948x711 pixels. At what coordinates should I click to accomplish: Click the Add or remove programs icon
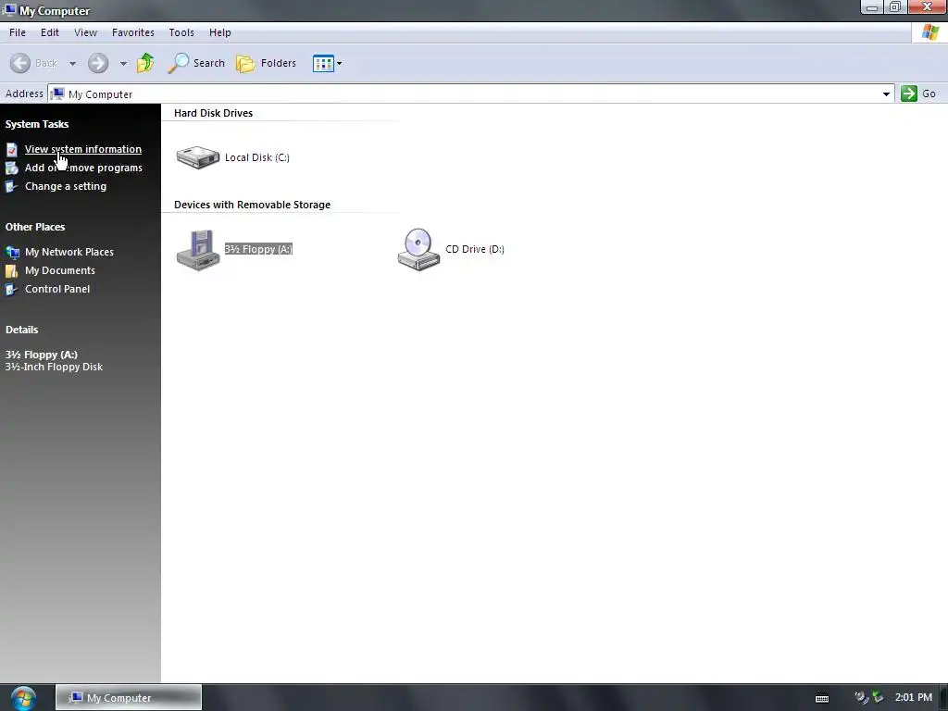[x=11, y=168]
